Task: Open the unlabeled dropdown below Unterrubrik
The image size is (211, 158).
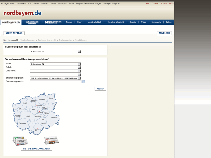Action: click(55, 75)
